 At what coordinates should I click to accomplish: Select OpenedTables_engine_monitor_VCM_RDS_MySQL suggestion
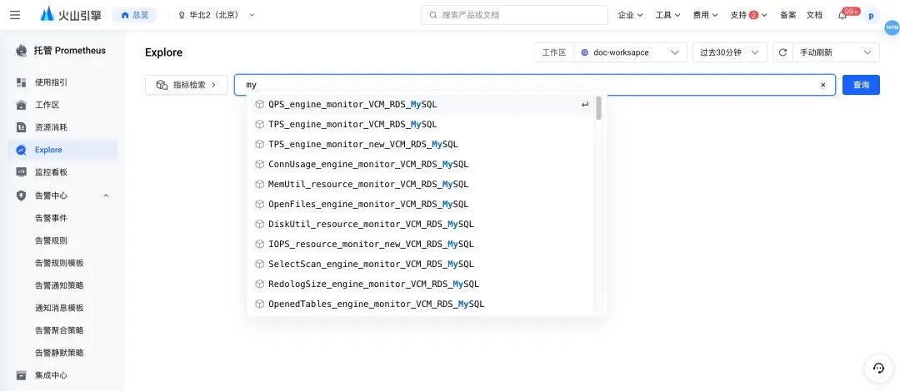(x=427, y=304)
